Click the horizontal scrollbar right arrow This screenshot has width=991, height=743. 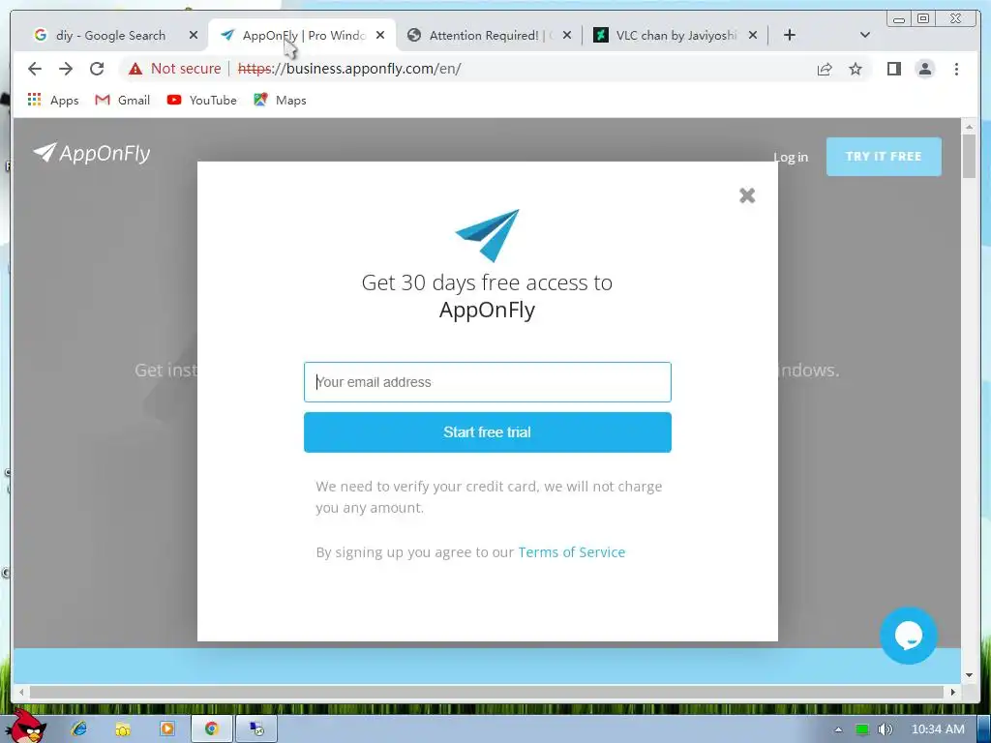pyautogui.click(x=953, y=692)
